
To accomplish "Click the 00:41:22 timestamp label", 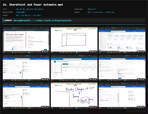I will pos(93,107).
